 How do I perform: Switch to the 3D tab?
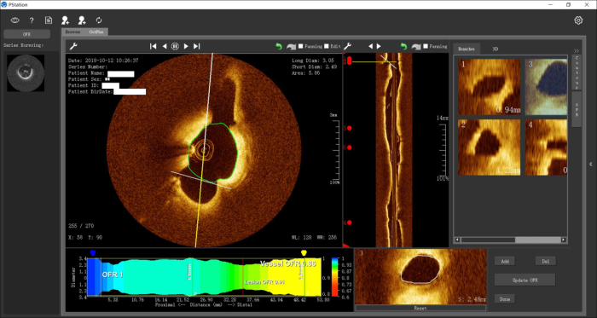(495, 49)
